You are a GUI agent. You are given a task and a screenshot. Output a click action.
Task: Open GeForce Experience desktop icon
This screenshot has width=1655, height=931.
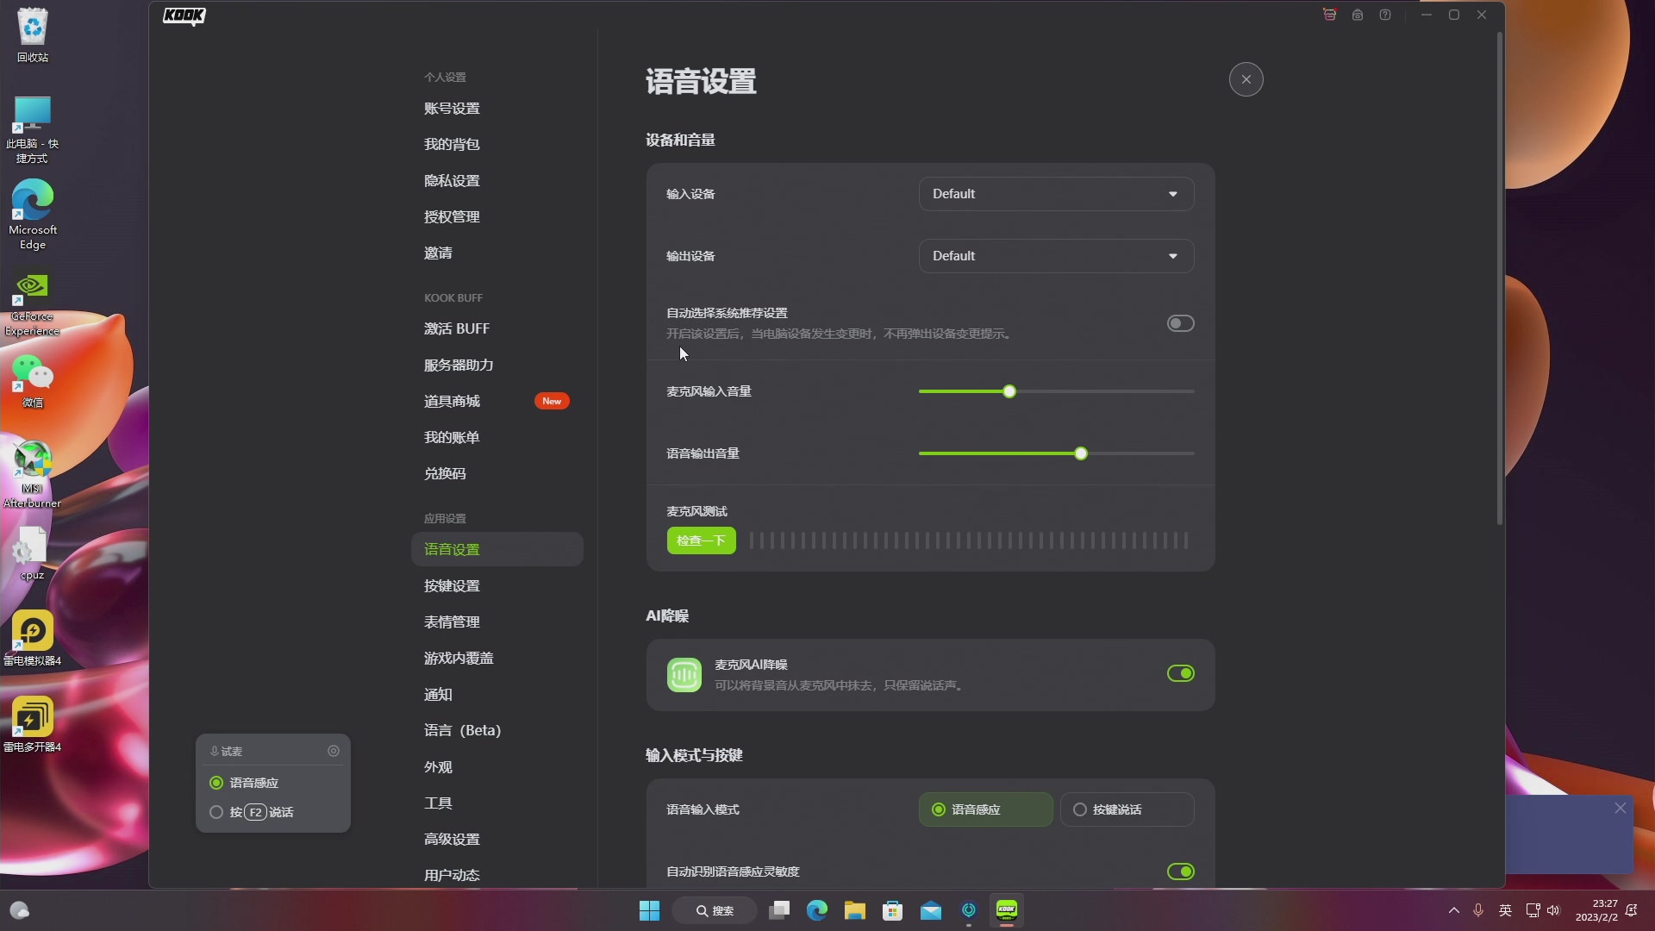pyautogui.click(x=33, y=304)
